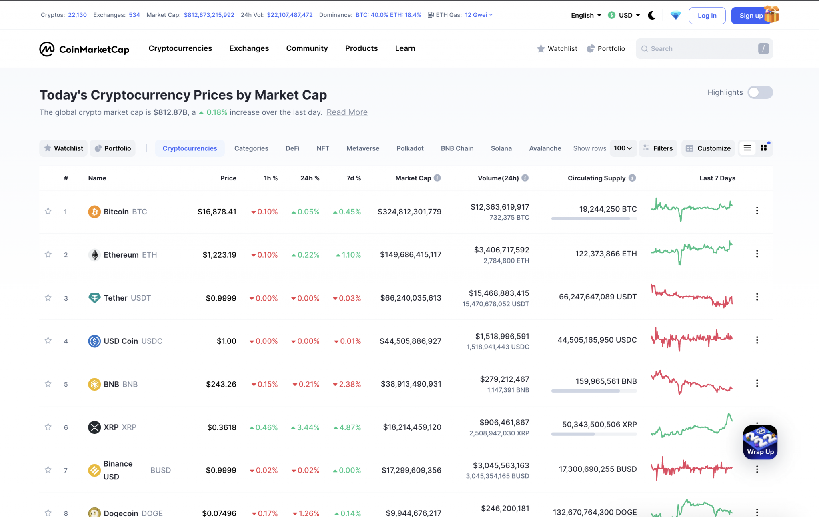This screenshot has height=517, width=819.
Task: Switch to card view using the grid icon
Action: click(764, 148)
